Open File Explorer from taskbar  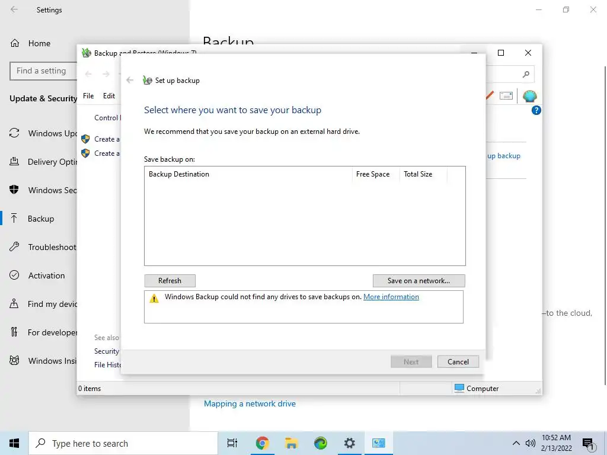tap(291, 443)
